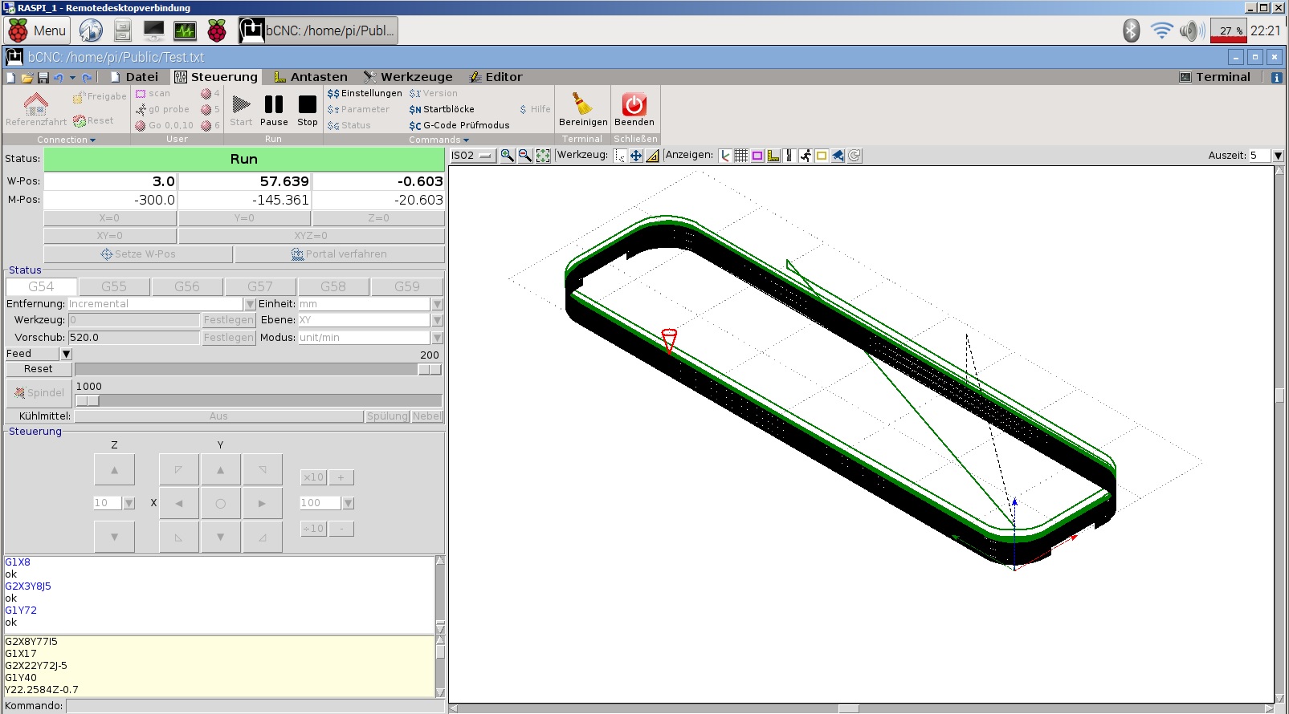1289x714 pixels.
Task: Click the floppy disk save icon
Action: click(43, 77)
